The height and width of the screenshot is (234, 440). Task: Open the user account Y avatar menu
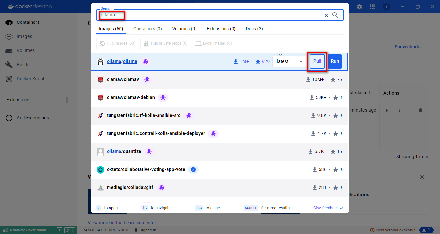pos(387,7)
